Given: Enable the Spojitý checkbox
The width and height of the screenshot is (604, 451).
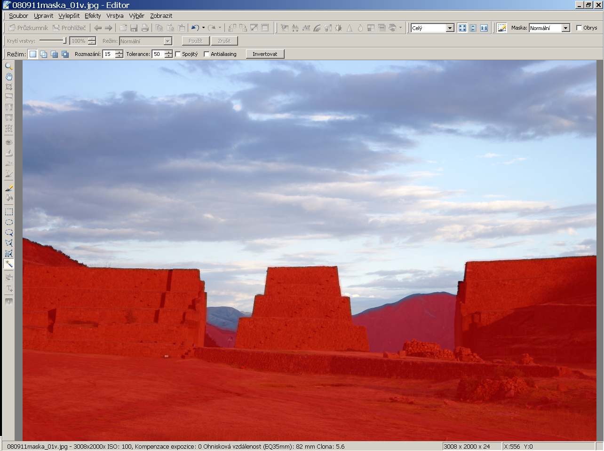Looking at the screenshot, I should [178, 54].
